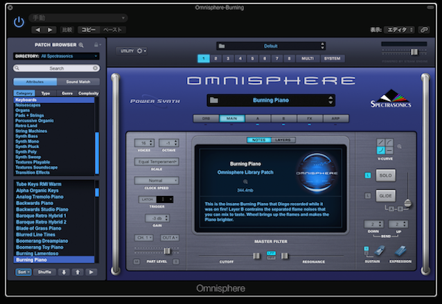This screenshot has width=442, height=304.
Task: Toggle the LATCH button
Action: (x=147, y=199)
